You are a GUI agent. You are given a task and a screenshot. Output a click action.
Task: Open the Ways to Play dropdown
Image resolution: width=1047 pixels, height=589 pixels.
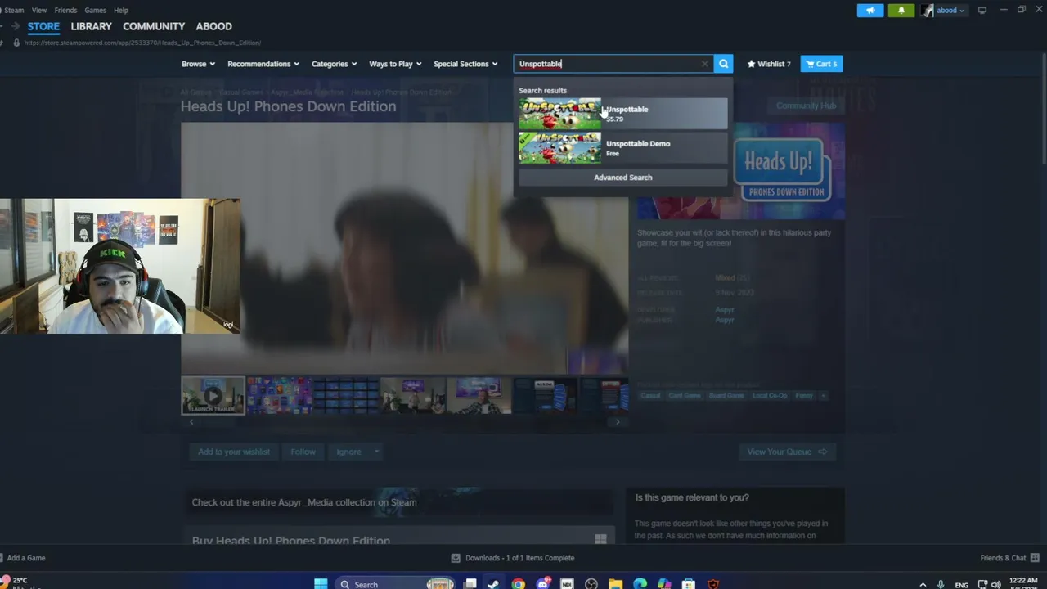click(x=396, y=64)
